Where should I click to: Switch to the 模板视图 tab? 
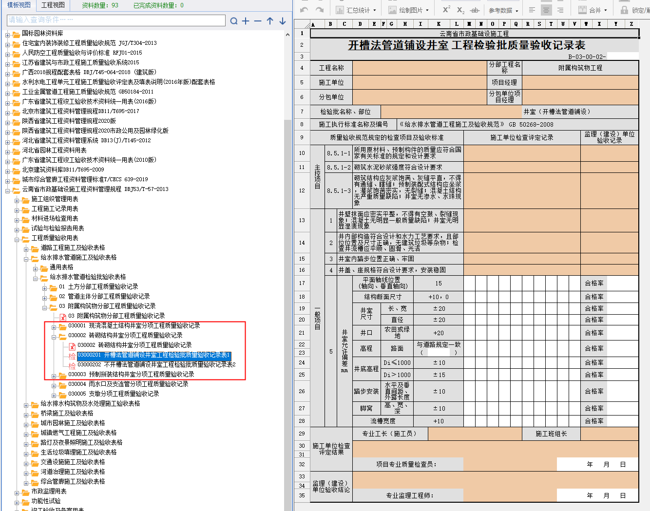coord(19,5)
